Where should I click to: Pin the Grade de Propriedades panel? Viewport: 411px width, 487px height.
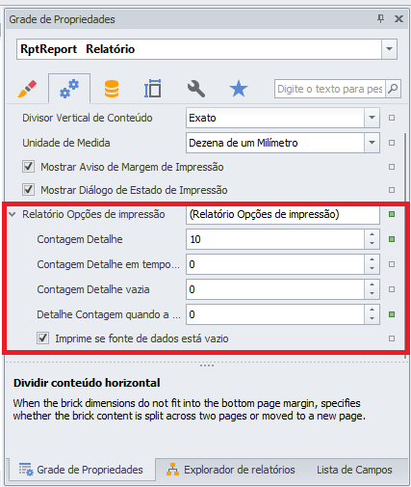(x=380, y=19)
